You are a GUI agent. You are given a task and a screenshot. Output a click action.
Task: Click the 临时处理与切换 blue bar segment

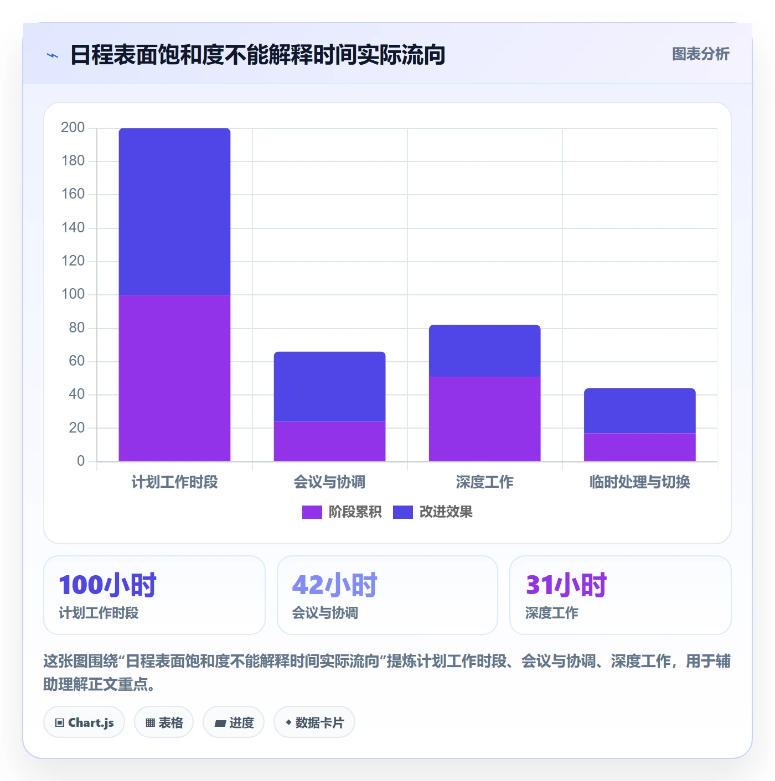639,410
